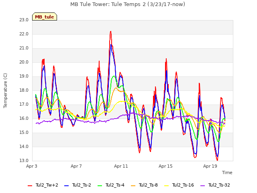Select the Tul2_Ts-16 legend label
Screen dimensions: 257x193
tap(183, 185)
